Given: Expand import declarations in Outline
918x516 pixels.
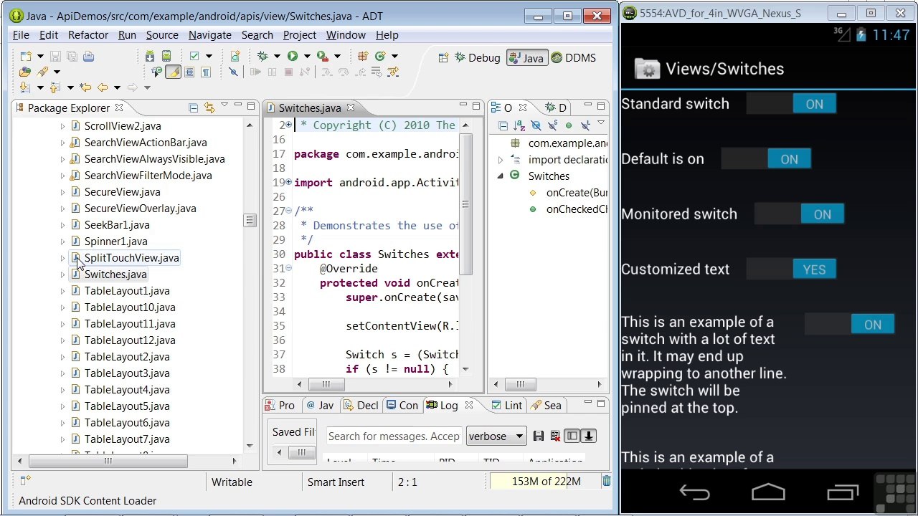Looking at the screenshot, I should [x=501, y=160].
